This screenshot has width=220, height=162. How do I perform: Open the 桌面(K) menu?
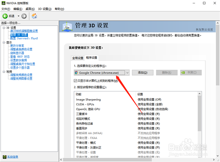[x=30, y=9]
